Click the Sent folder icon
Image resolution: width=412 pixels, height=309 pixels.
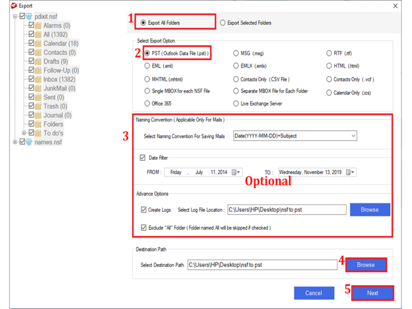click(x=38, y=97)
